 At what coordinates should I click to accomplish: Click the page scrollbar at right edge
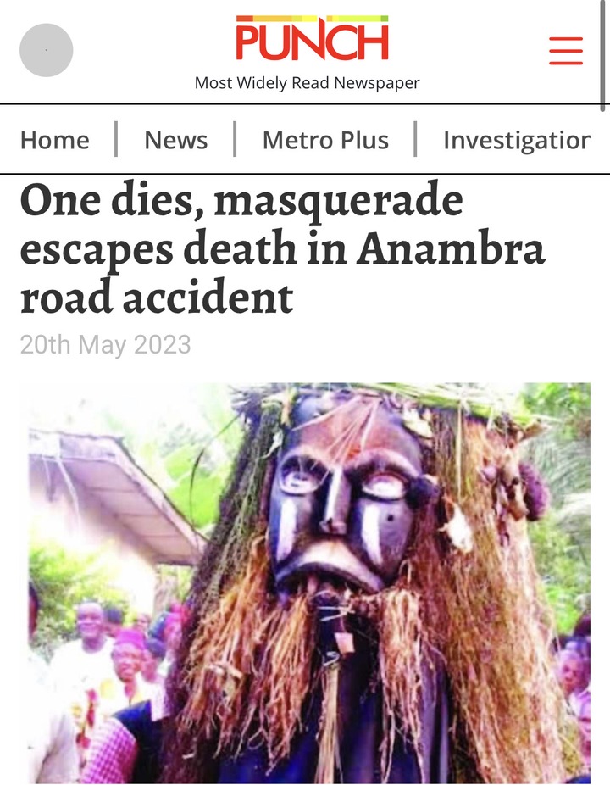coord(602,56)
